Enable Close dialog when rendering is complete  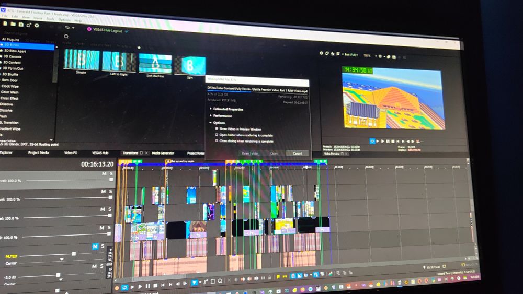(x=217, y=141)
